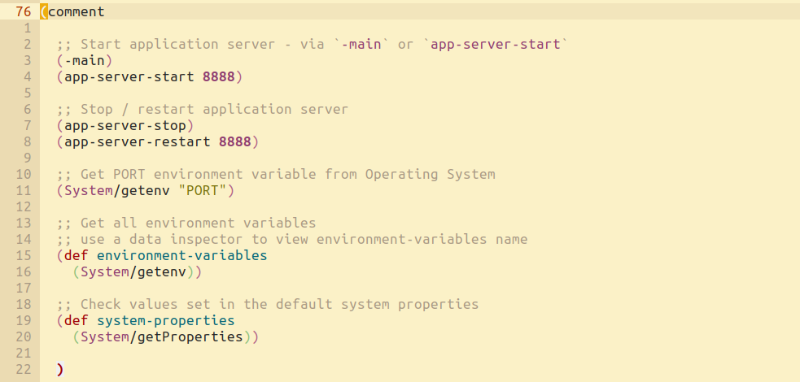The image size is (800, 382).
Task: Click the `app-server-start` code span in the comment
Action: pos(496,44)
